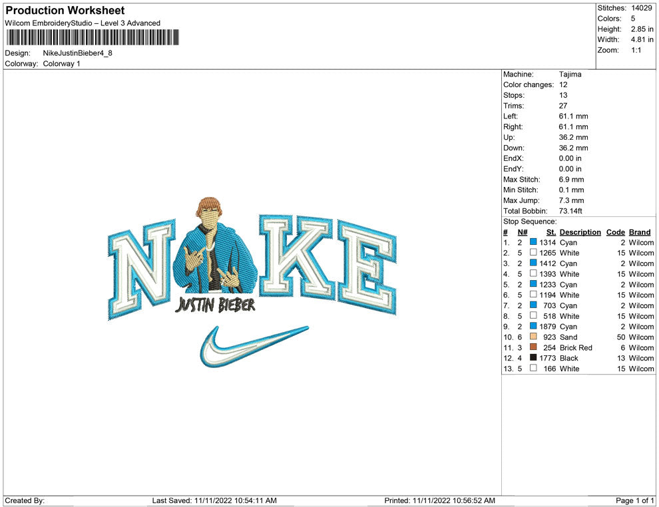Click the "Created By:" footer label
This screenshot has width=659, height=507.
point(25,500)
